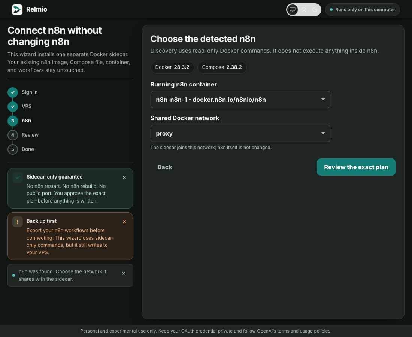Click the VPS step checkmark
The height and width of the screenshot is (337, 412).
click(13, 107)
